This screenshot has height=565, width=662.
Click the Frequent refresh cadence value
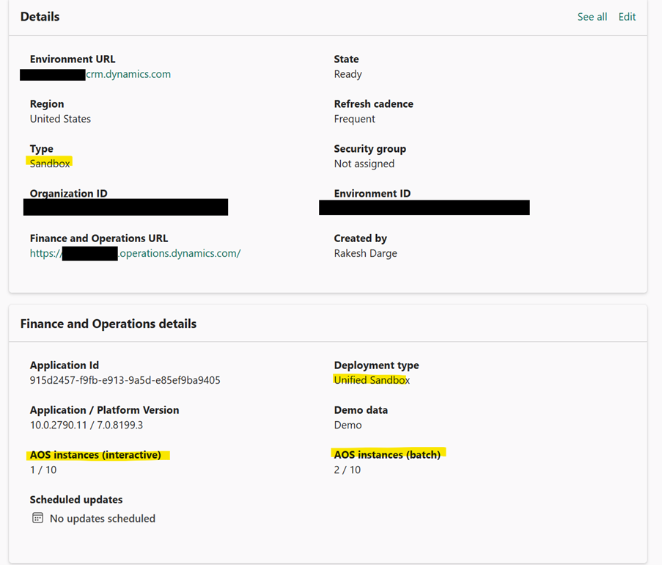point(354,119)
